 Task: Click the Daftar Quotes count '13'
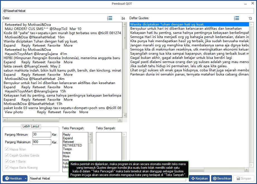pos(250,19)
